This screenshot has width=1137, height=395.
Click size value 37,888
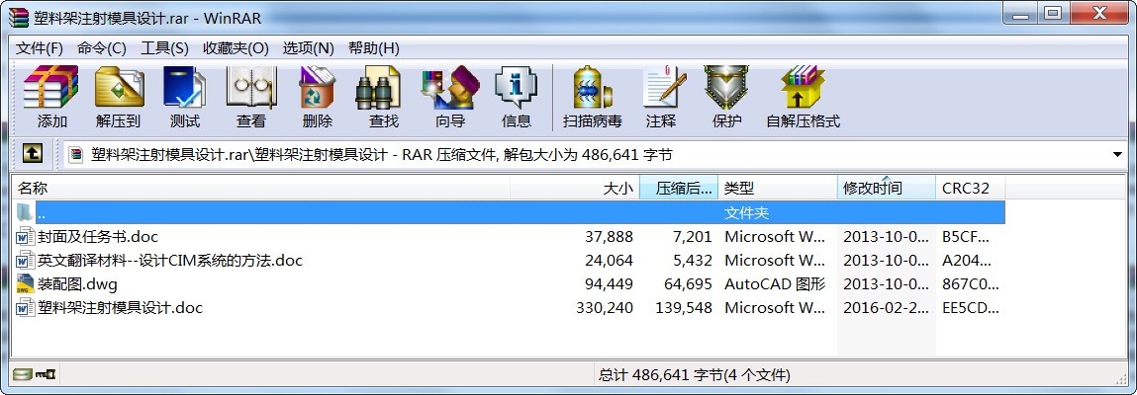pyautogui.click(x=610, y=237)
